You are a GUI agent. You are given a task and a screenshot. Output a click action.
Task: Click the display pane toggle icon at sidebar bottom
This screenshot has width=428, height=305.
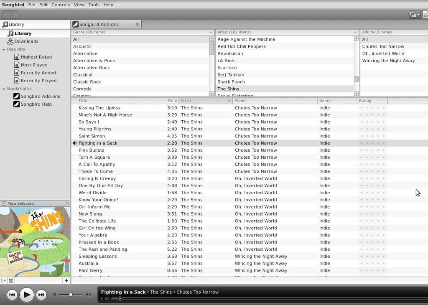pyautogui.click(x=11, y=280)
